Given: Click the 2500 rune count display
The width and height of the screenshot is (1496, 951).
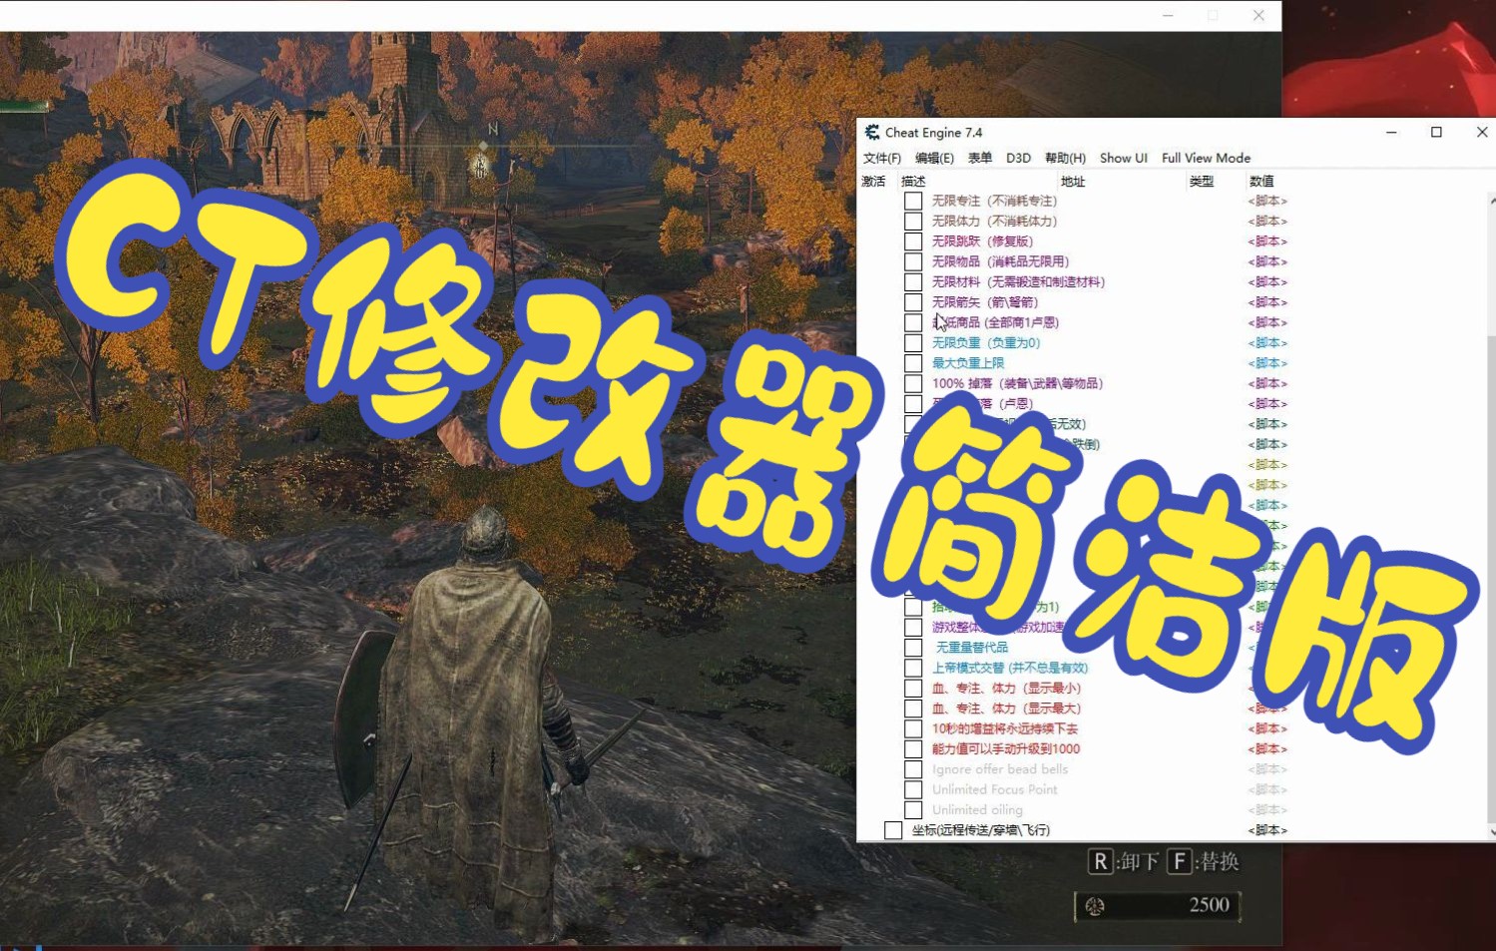Looking at the screenshot, I should (1209, 905).
